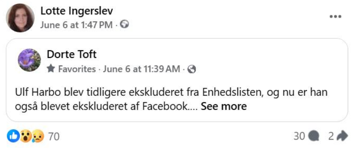Open the June 6 at 11:39 AM timestamp

pyautogui.click(x=142, y=69)
